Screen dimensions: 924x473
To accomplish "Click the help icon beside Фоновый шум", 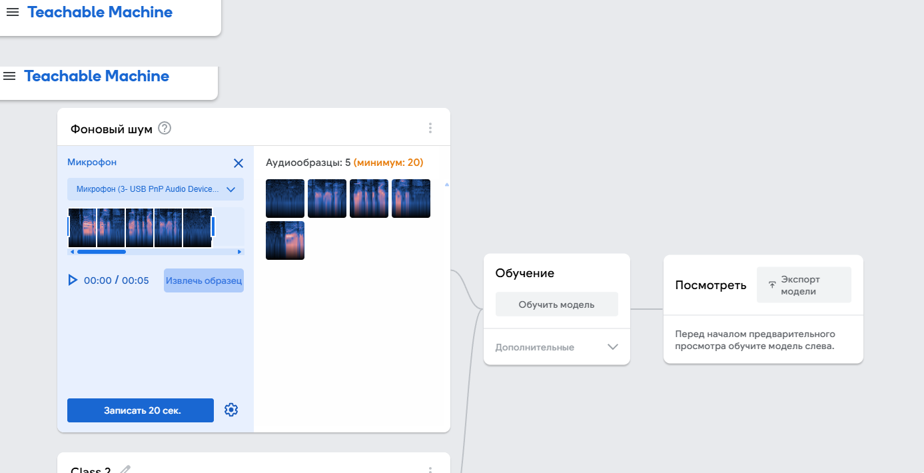I will click(x=165, y=128).
